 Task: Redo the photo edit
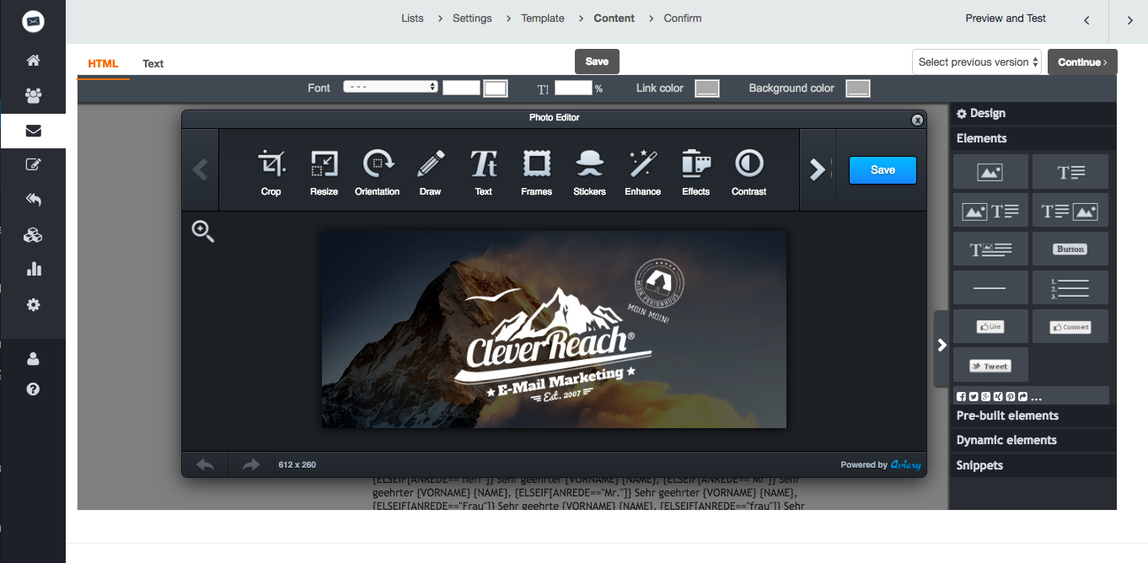251,464
